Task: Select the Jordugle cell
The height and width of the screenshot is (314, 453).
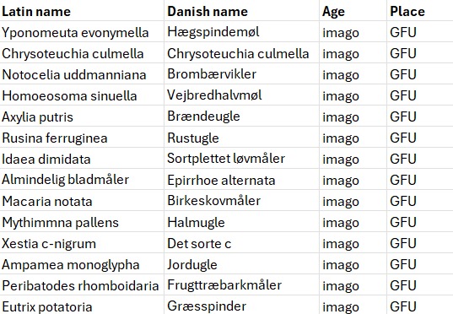Action: point(241,263)
